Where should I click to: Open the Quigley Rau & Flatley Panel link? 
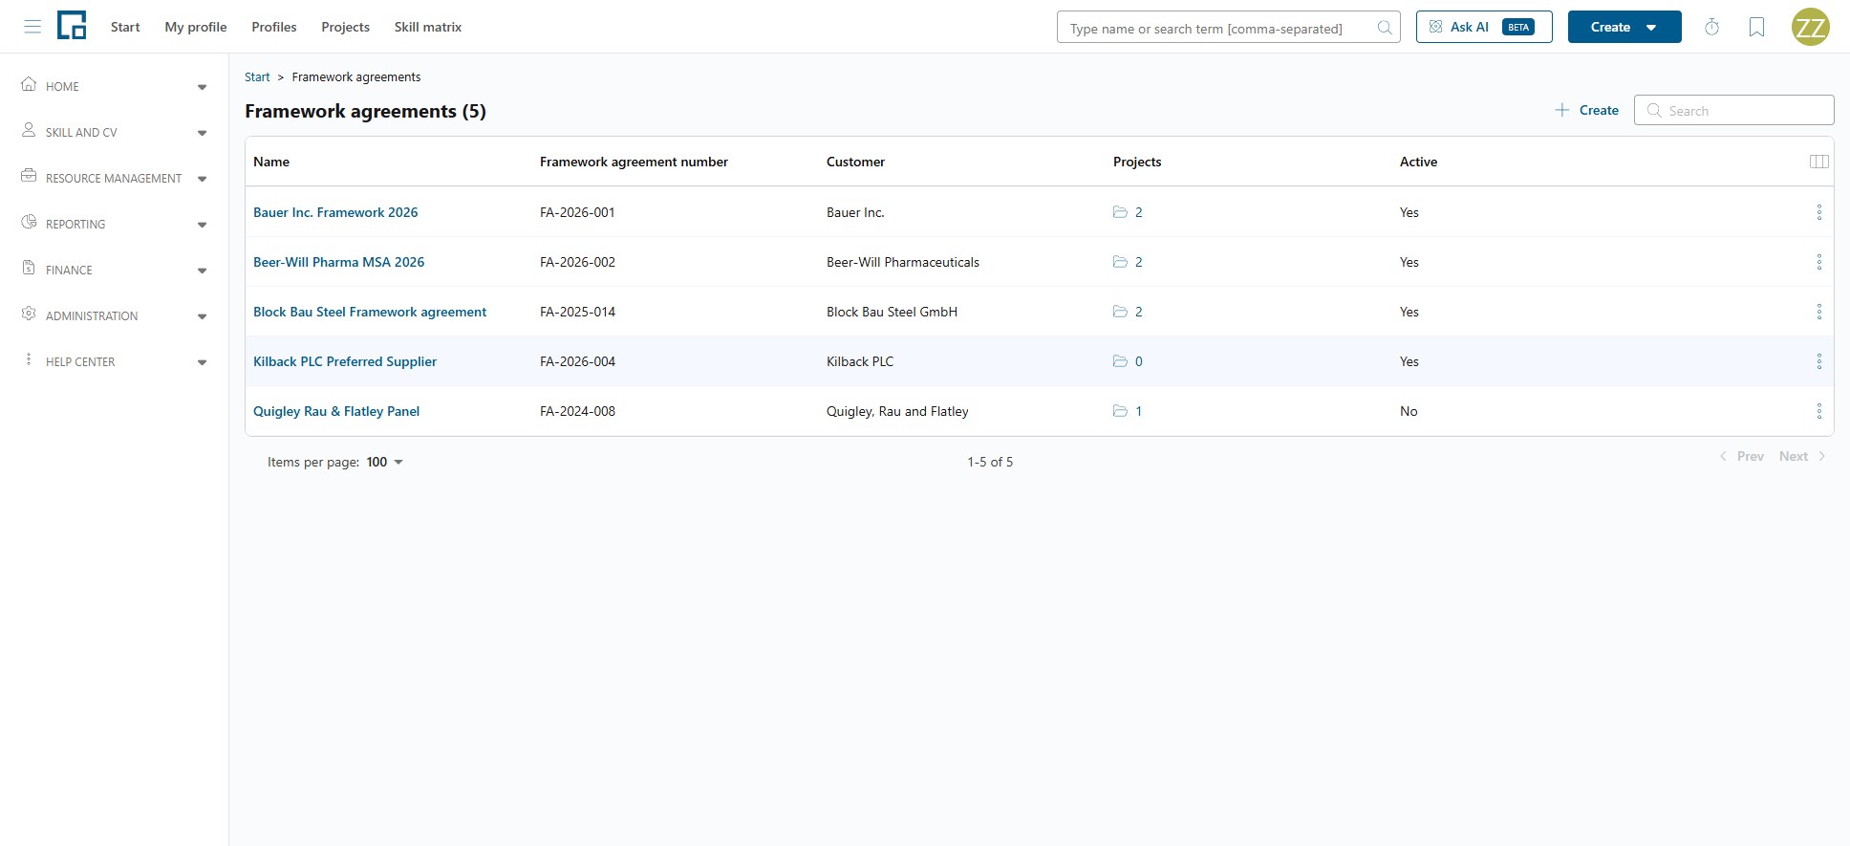[x=336, y=411]
